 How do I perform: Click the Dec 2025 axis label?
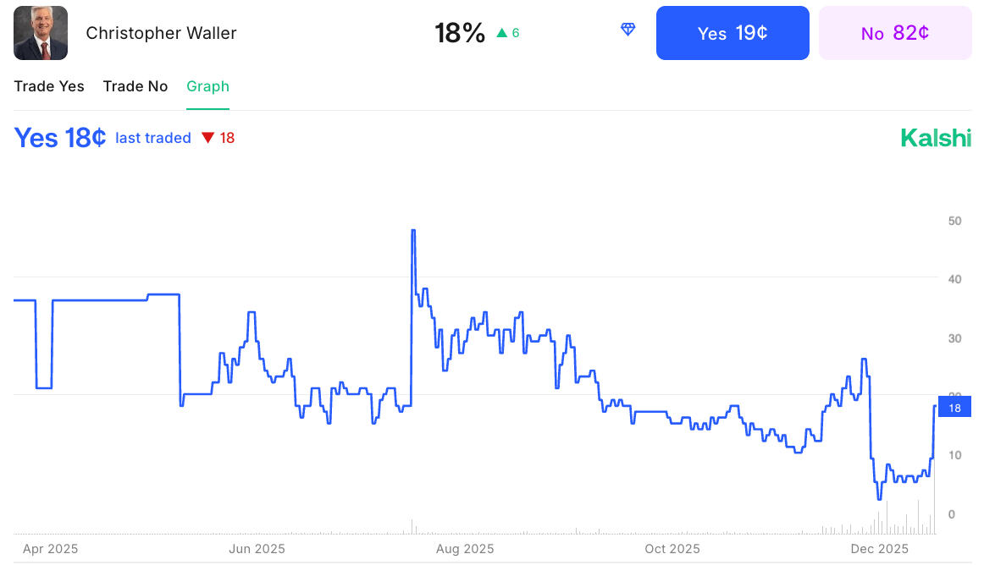(879, 549)
